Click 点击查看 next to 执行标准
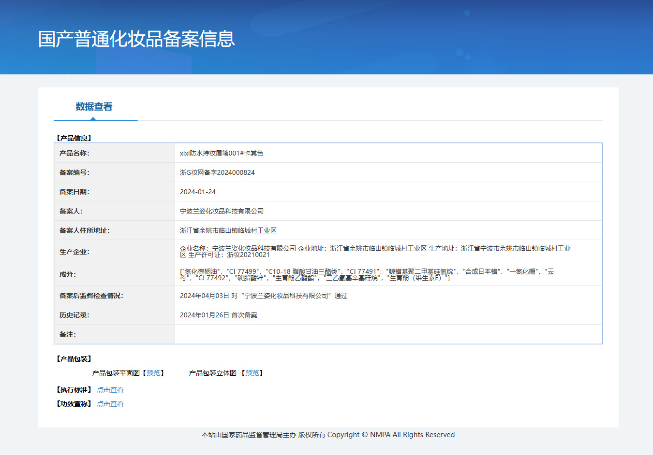 (x=110, y=390)
